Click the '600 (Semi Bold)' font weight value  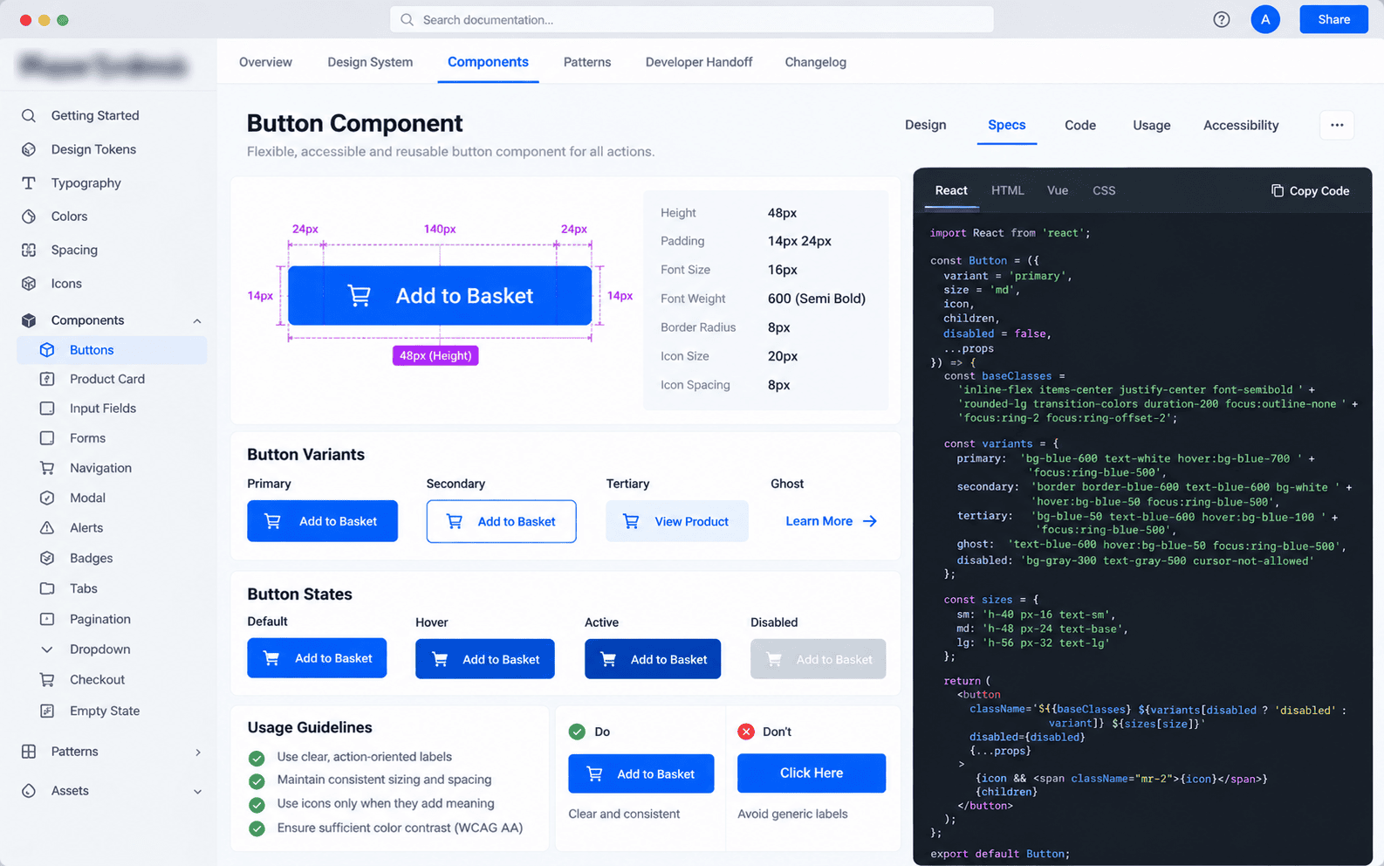click(816, 299)
